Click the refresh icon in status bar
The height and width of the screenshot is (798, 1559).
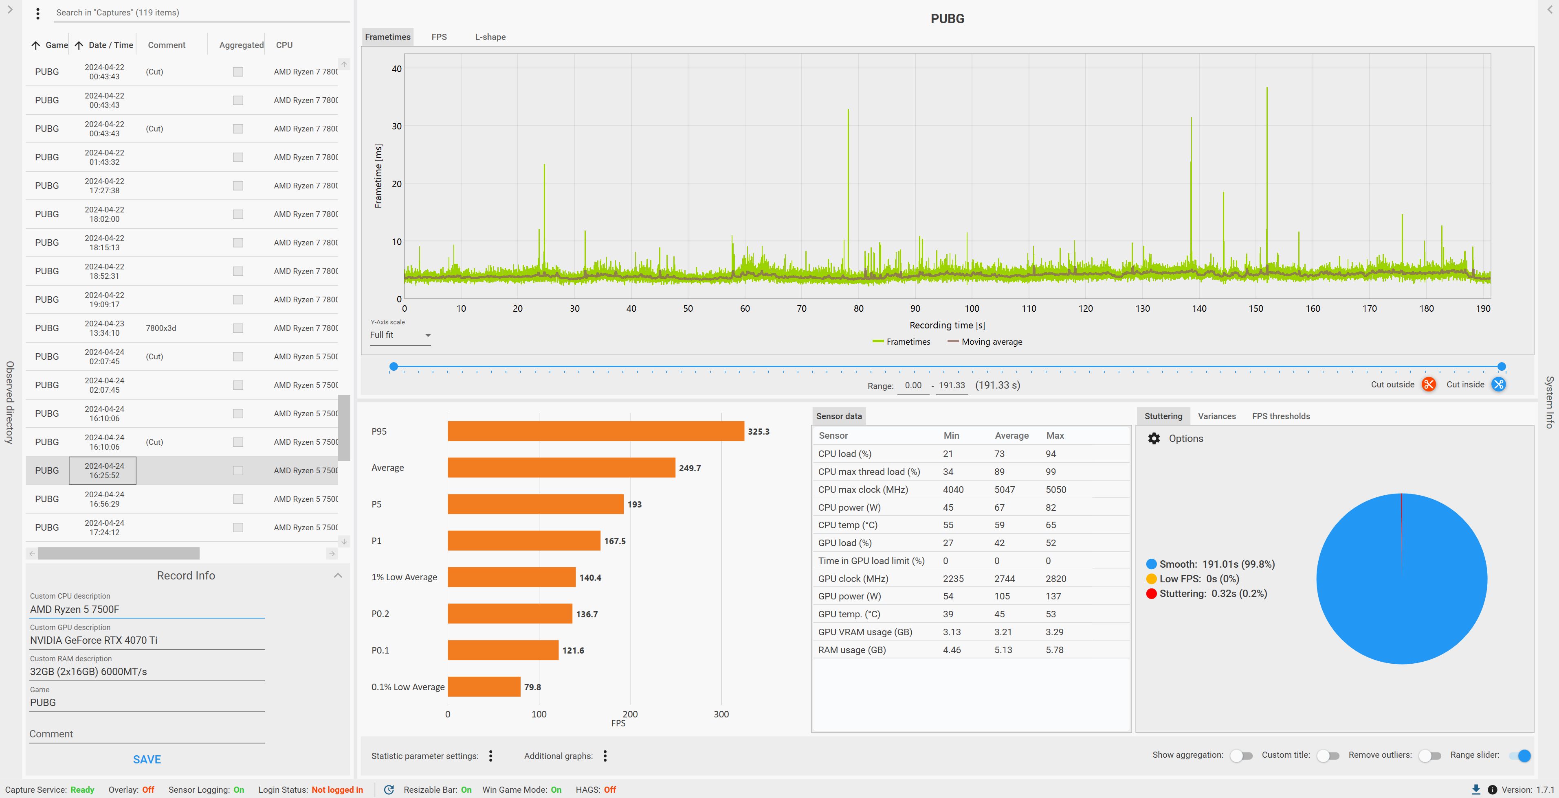click(389, 789)
